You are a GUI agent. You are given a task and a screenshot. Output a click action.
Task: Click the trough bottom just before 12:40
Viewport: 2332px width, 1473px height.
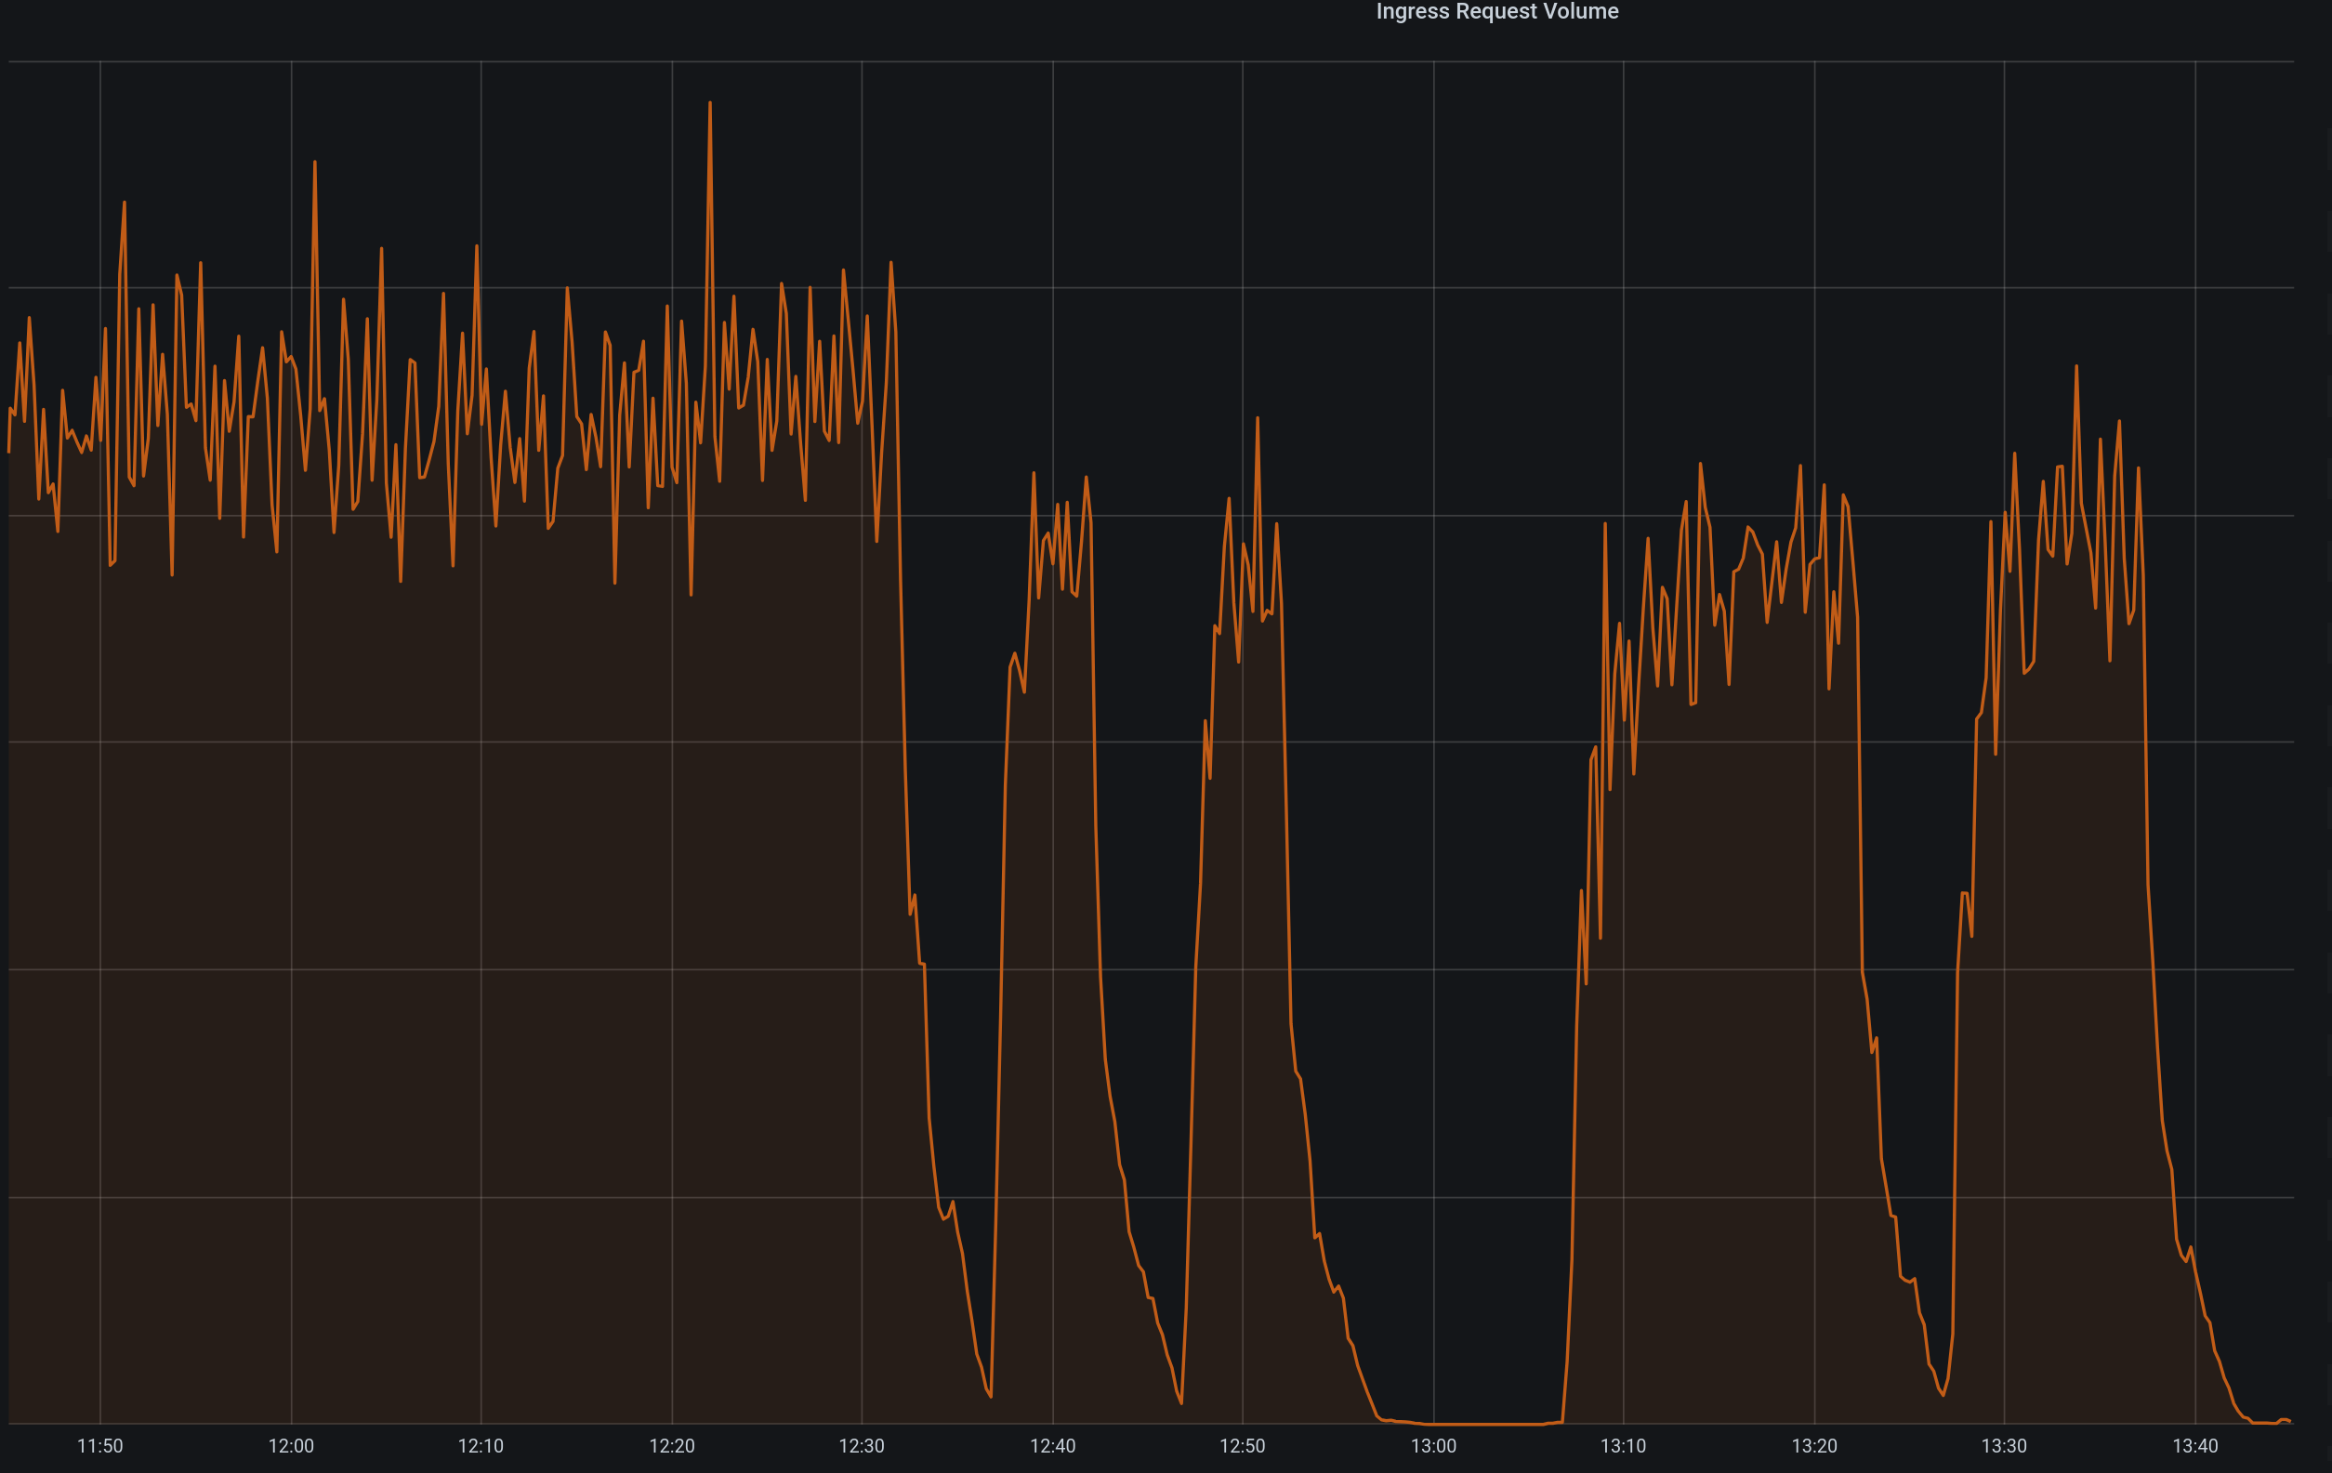click(x=991, y=1397)
